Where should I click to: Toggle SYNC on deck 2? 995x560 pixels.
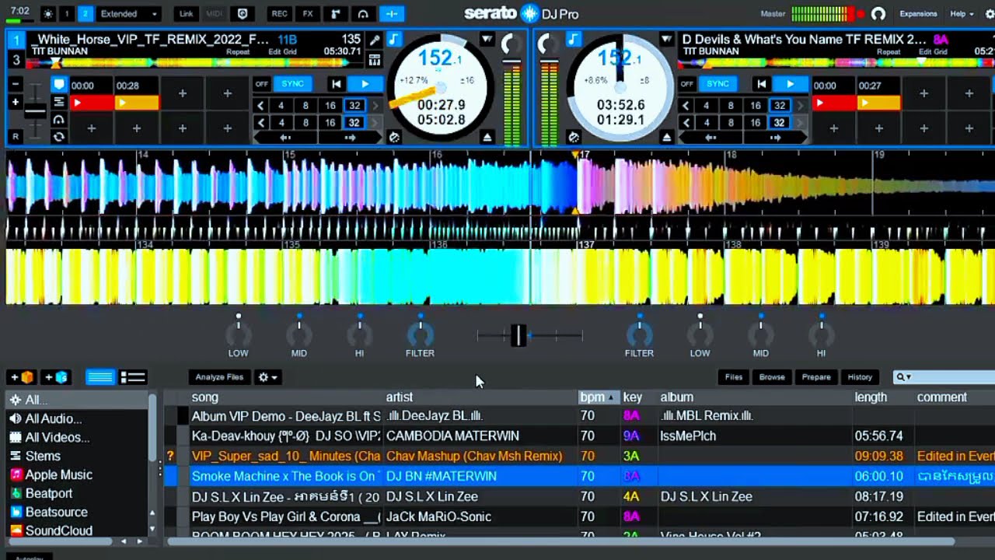[717, 84]
